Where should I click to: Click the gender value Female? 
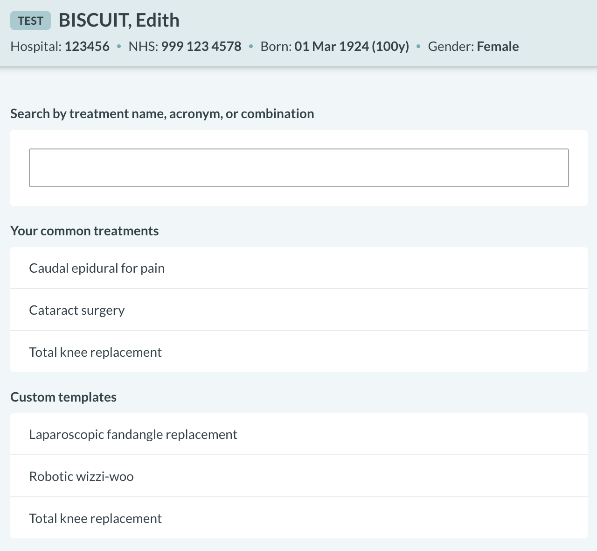[x=498, y=47]
